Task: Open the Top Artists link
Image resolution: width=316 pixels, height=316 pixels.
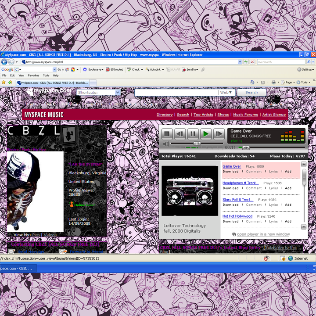Action: click(x=203, y=115)
